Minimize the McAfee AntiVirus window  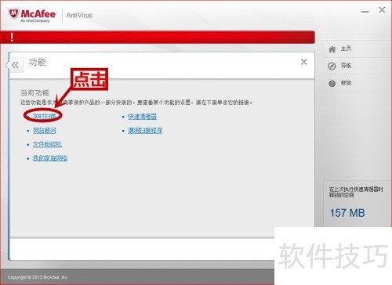[x=365, y=12]
